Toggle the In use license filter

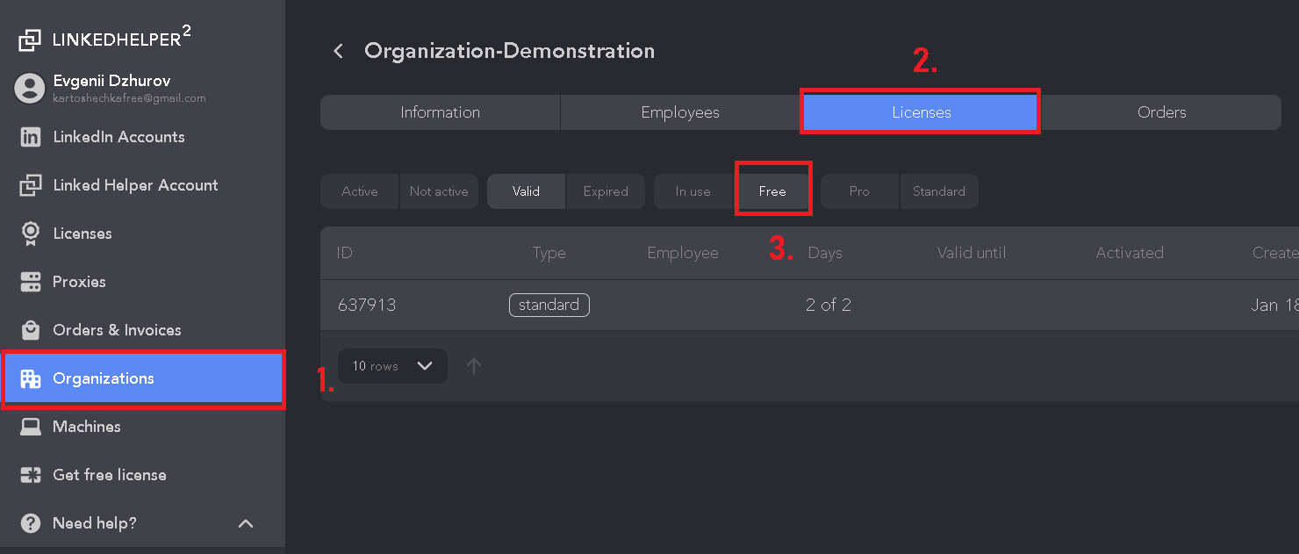pos(693,191)
